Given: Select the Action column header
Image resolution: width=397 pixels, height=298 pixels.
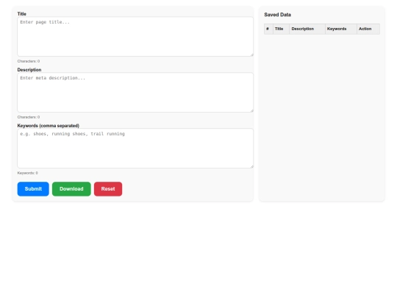Looking at the screenshot, I should tap(368, 29).
